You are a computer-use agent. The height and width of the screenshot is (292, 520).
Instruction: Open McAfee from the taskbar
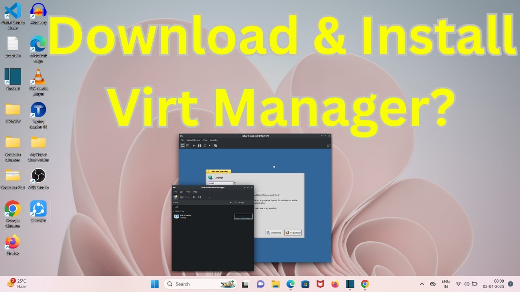click(320, 284)
